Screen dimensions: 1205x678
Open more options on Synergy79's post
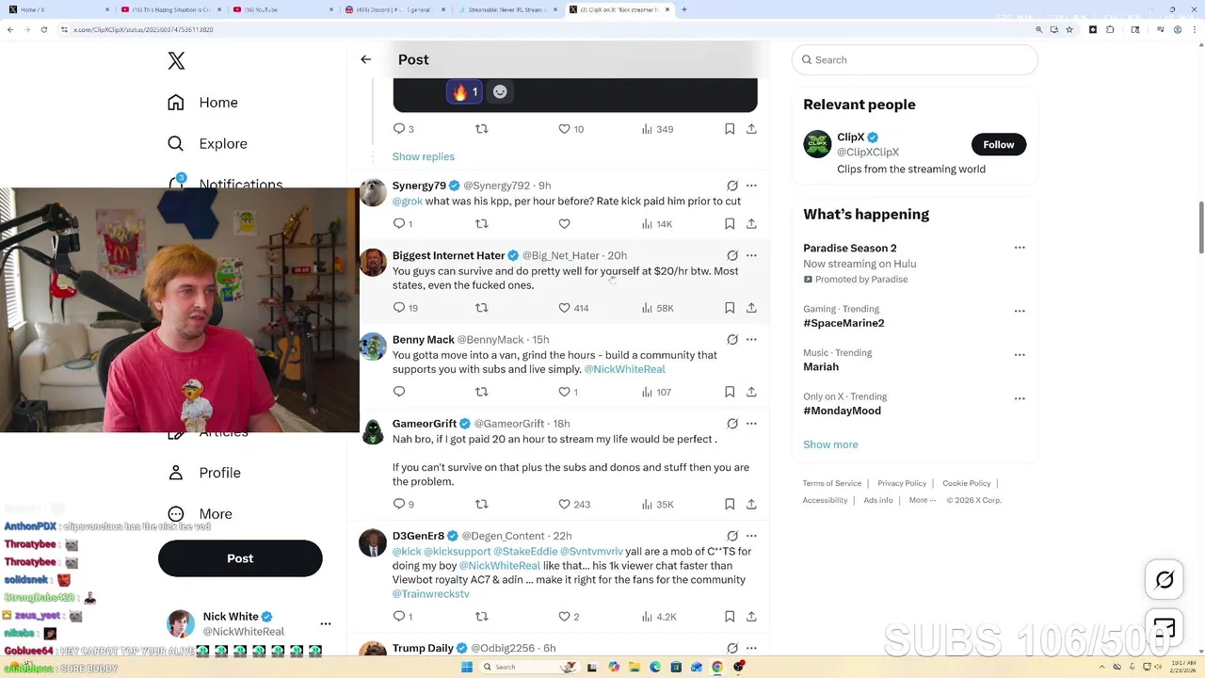tap(751, 186)
